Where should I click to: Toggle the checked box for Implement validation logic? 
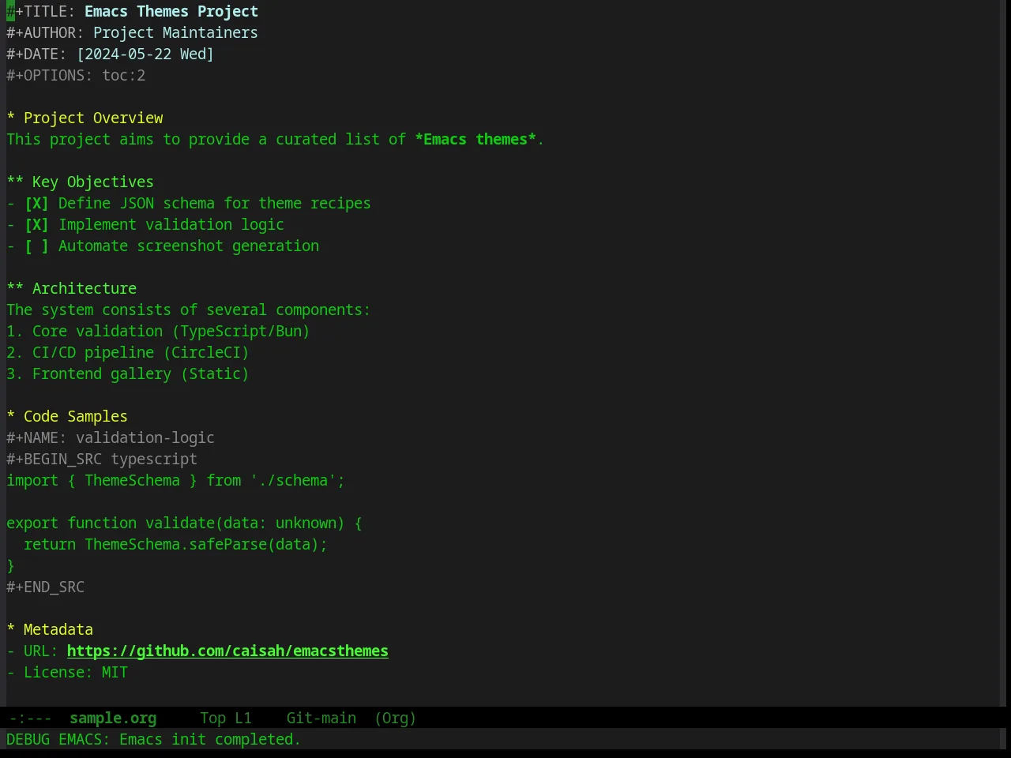tap(36, 225)
